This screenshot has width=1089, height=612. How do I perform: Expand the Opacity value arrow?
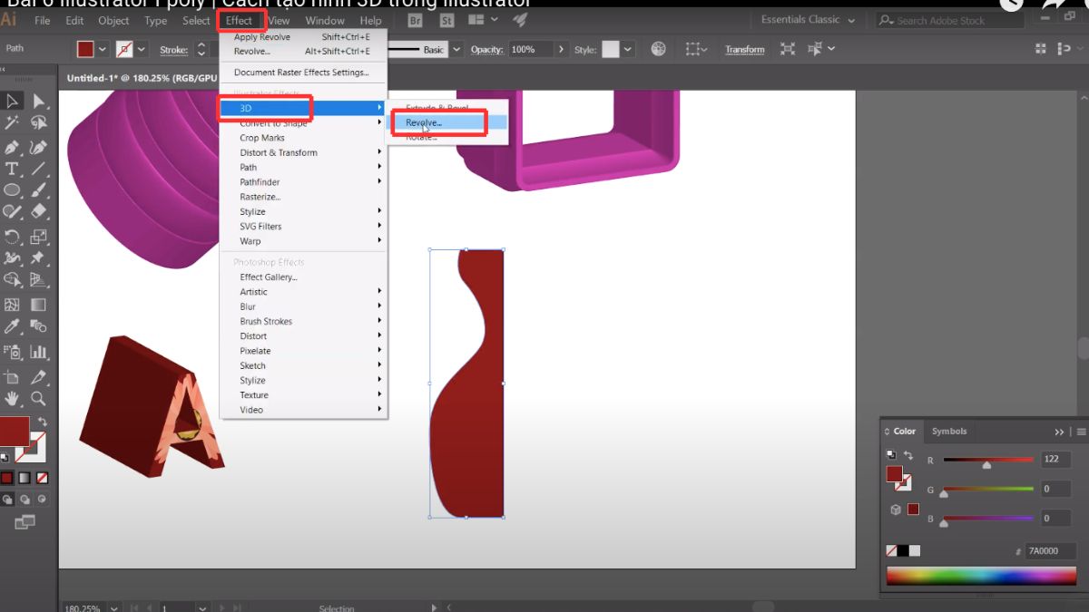click(562, 49)
